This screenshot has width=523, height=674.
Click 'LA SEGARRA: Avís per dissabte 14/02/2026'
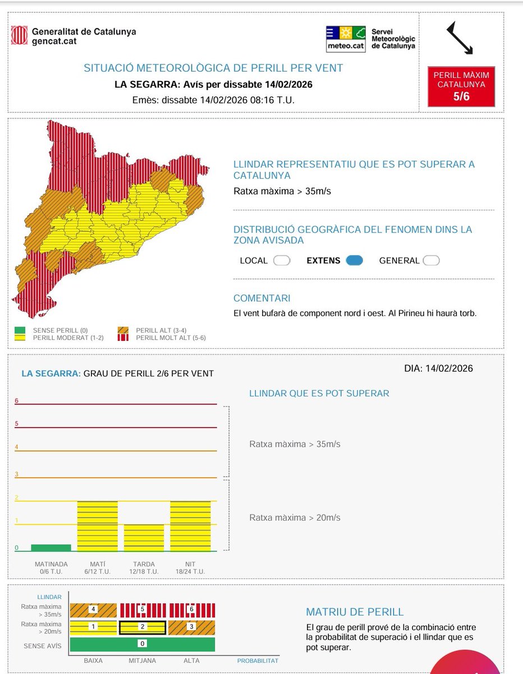(x=213, y=85)
